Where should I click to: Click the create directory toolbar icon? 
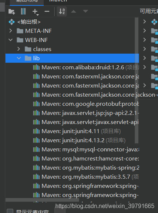pos(12,11)
